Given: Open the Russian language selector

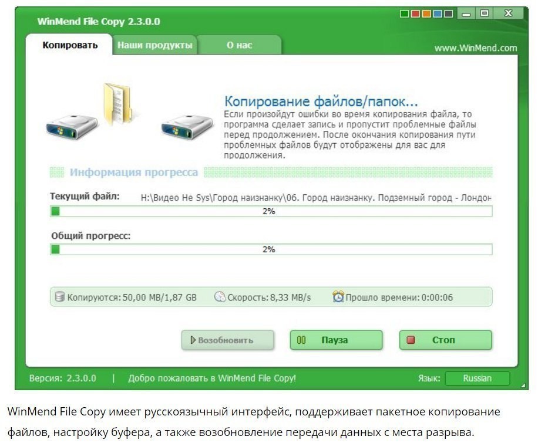Looking at the screenshot, I should [x=477, y=378].
